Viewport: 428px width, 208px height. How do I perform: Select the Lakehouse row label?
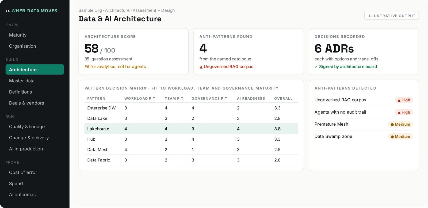pyautogui.click(x=98, y=129)
